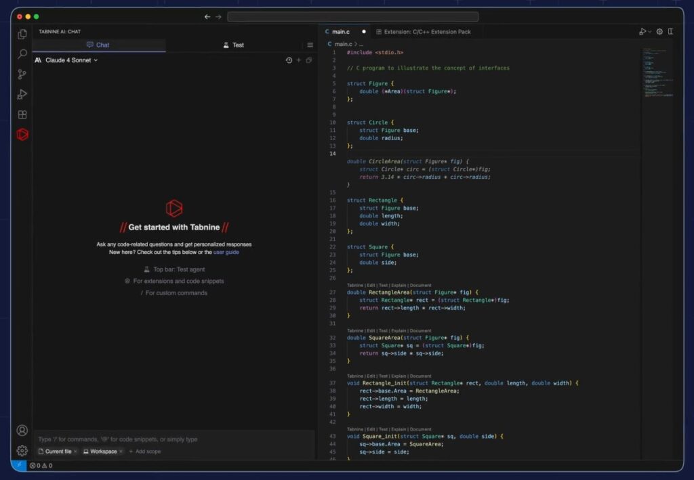Click 'For extensions and code snippets' tip
The height and width of the screenshot is (480, 694).
coord(174,281)
